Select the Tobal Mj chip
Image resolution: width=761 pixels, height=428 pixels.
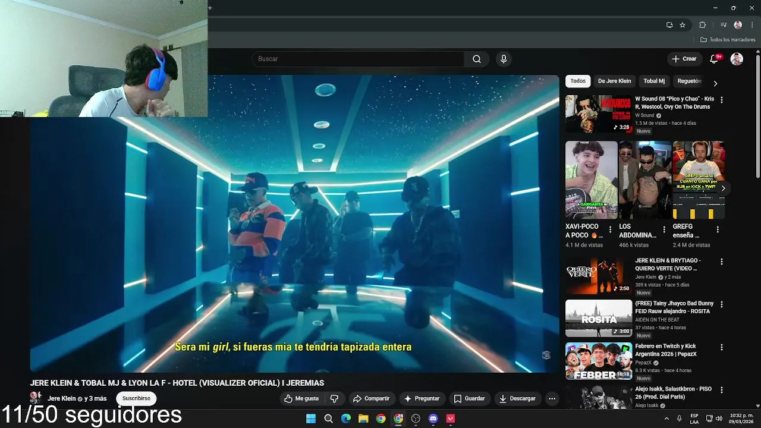coord(654,81)
